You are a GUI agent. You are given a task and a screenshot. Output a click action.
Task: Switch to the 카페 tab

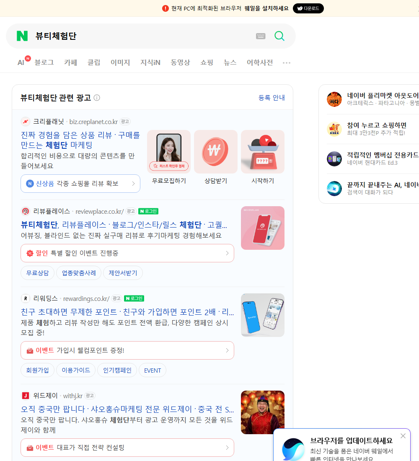pos(70,62)
